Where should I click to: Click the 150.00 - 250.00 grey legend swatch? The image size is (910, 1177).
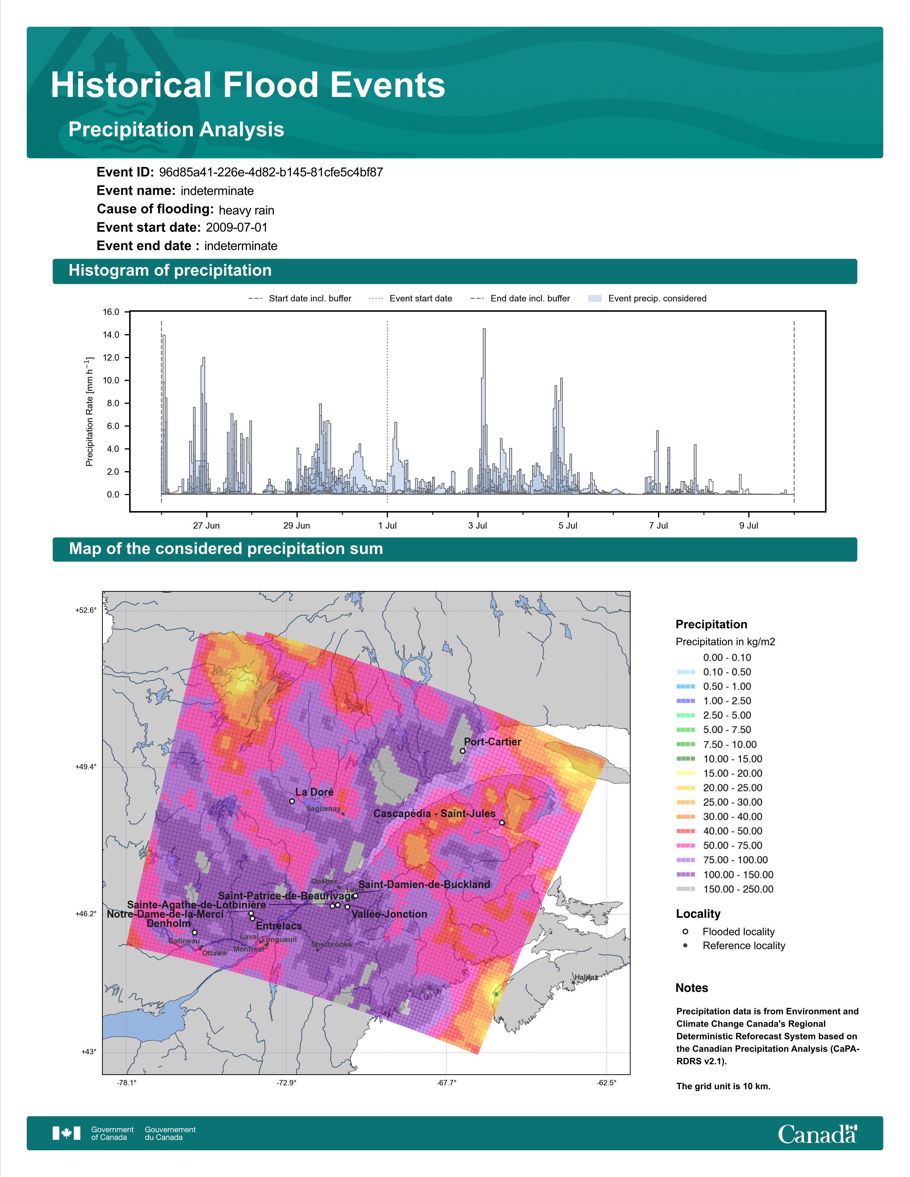[x=685, y=889]
